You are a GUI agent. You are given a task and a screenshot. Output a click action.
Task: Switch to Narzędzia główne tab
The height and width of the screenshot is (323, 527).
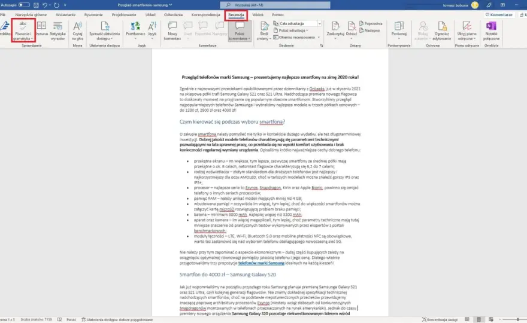[31, 15]
